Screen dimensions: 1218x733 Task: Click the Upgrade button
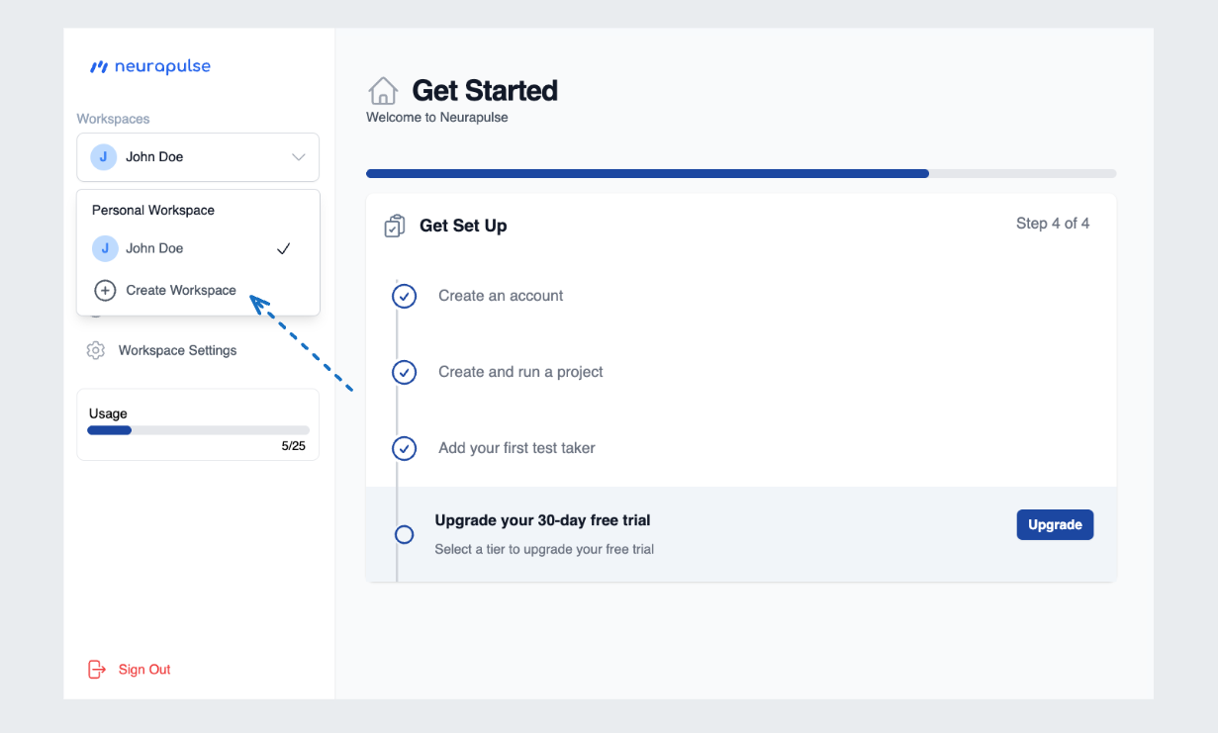tap(1055, 524)
